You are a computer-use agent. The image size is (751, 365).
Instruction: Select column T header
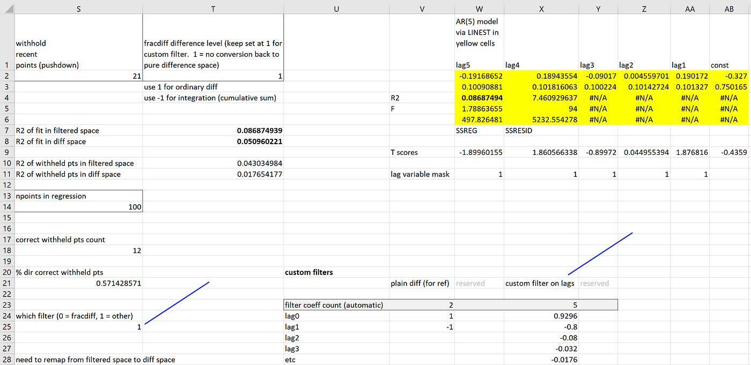click(213, 8)
